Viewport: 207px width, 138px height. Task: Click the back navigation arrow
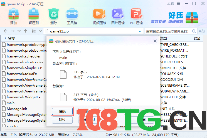[x=6, y=31]
